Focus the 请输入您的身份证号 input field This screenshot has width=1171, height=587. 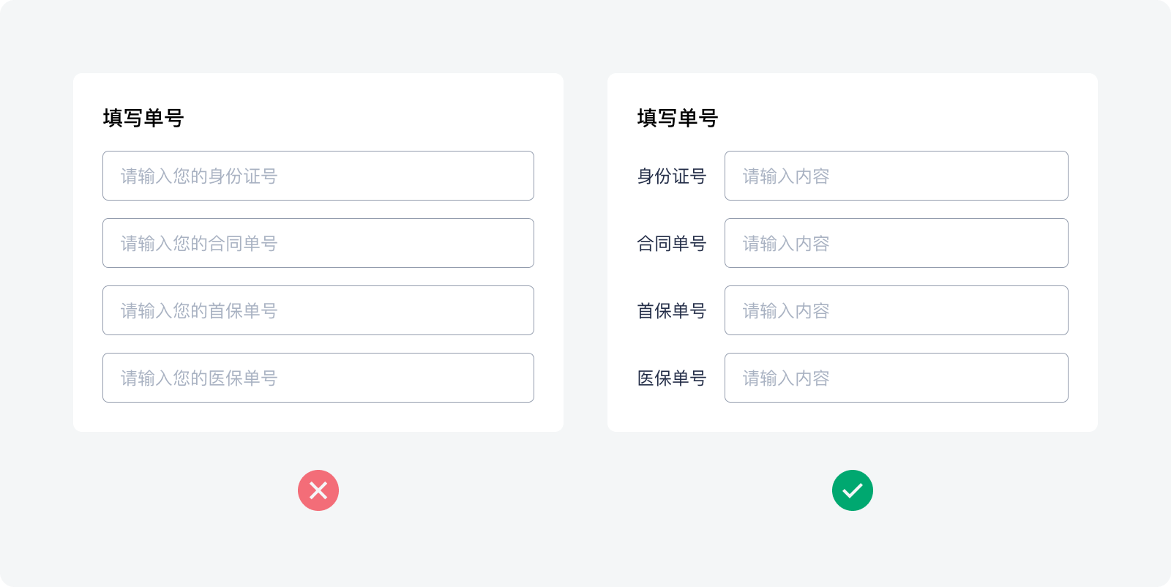(x=318, y=176)
